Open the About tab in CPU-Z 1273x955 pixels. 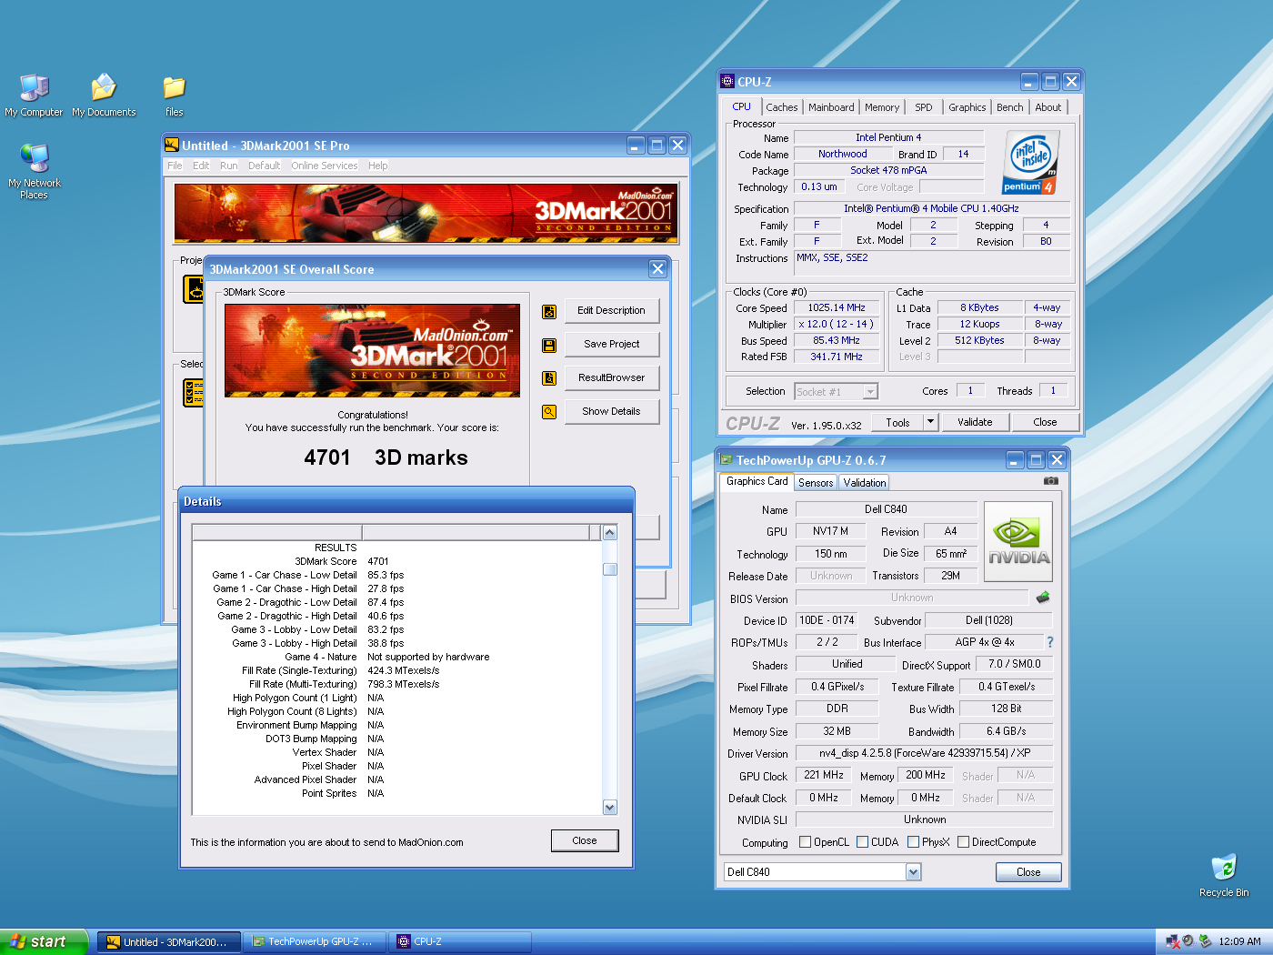tap(1047, 107)
